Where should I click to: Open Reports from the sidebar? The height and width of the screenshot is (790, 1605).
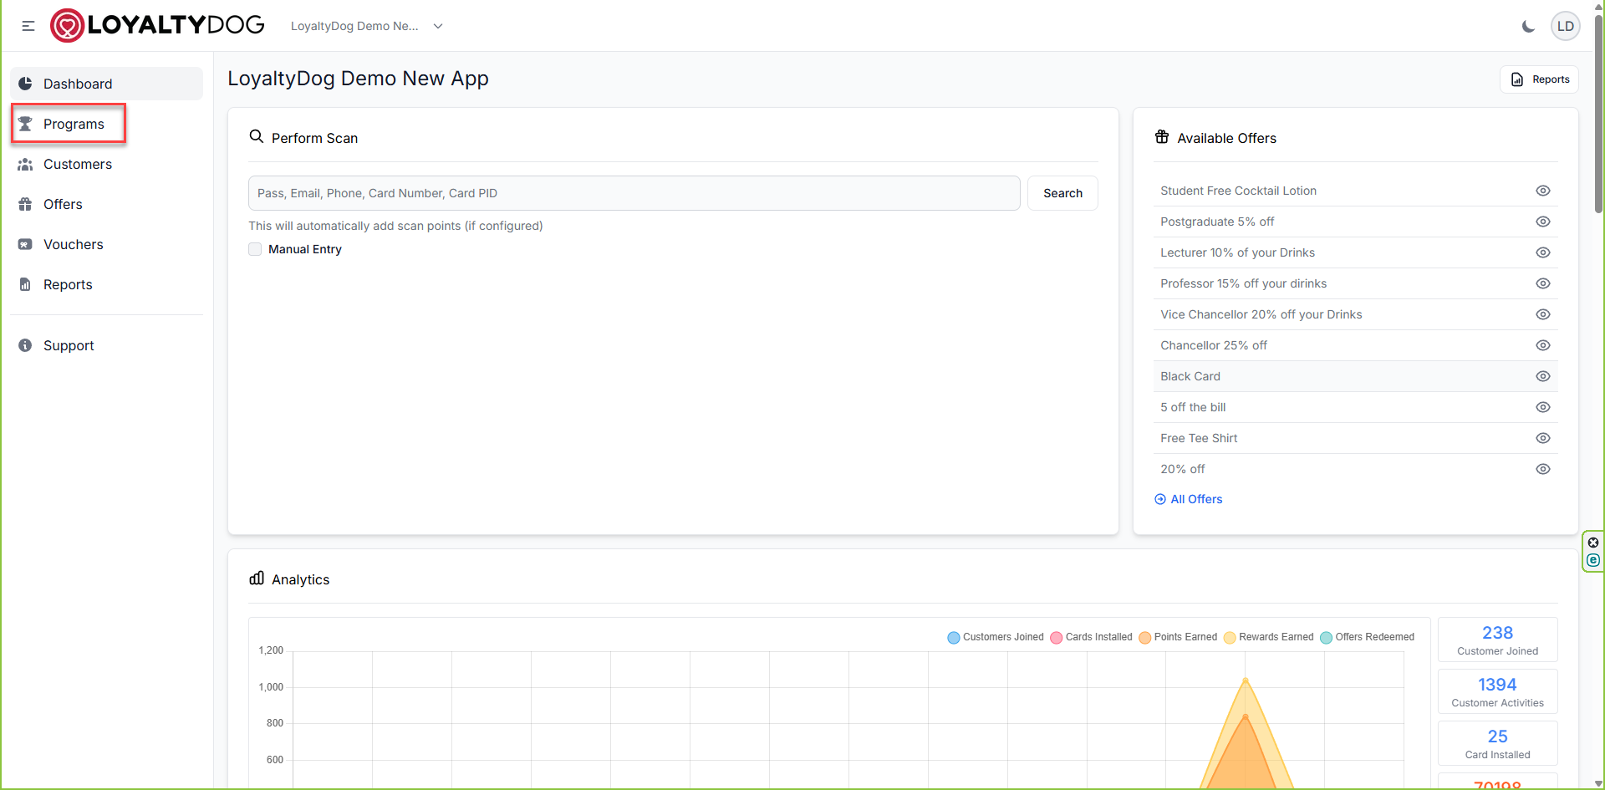point(107,284)
